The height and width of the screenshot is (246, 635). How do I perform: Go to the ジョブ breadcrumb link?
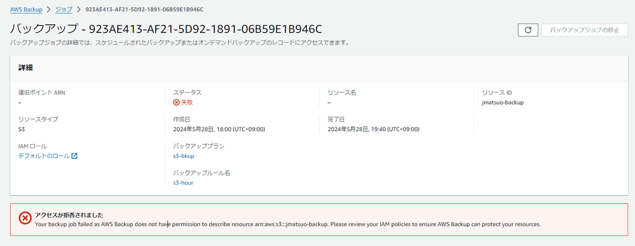[65, 10]
